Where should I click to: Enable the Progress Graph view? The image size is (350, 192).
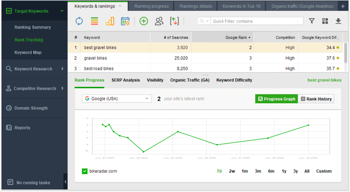click(276, 99)
